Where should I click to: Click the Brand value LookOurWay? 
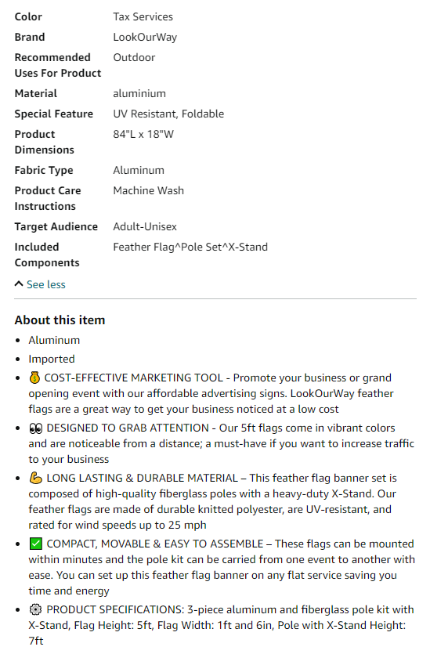(145, 37)
